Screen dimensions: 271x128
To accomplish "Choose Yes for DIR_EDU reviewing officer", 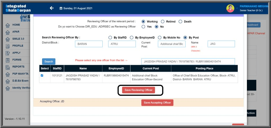I will (143, 27).
